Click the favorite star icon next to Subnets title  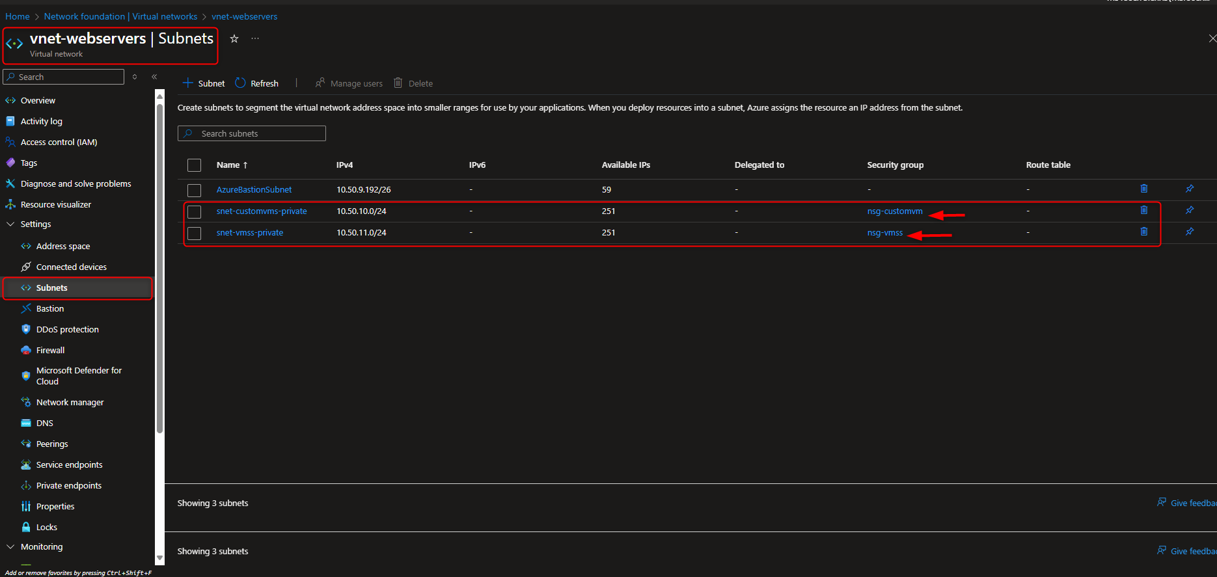234,39
